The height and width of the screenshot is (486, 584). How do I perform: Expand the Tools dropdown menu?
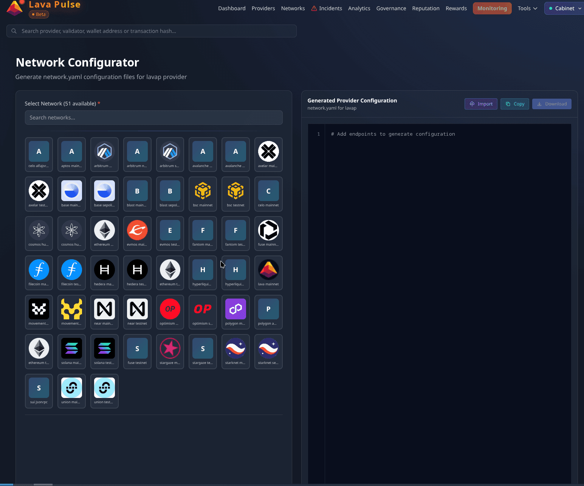point(527,8)
